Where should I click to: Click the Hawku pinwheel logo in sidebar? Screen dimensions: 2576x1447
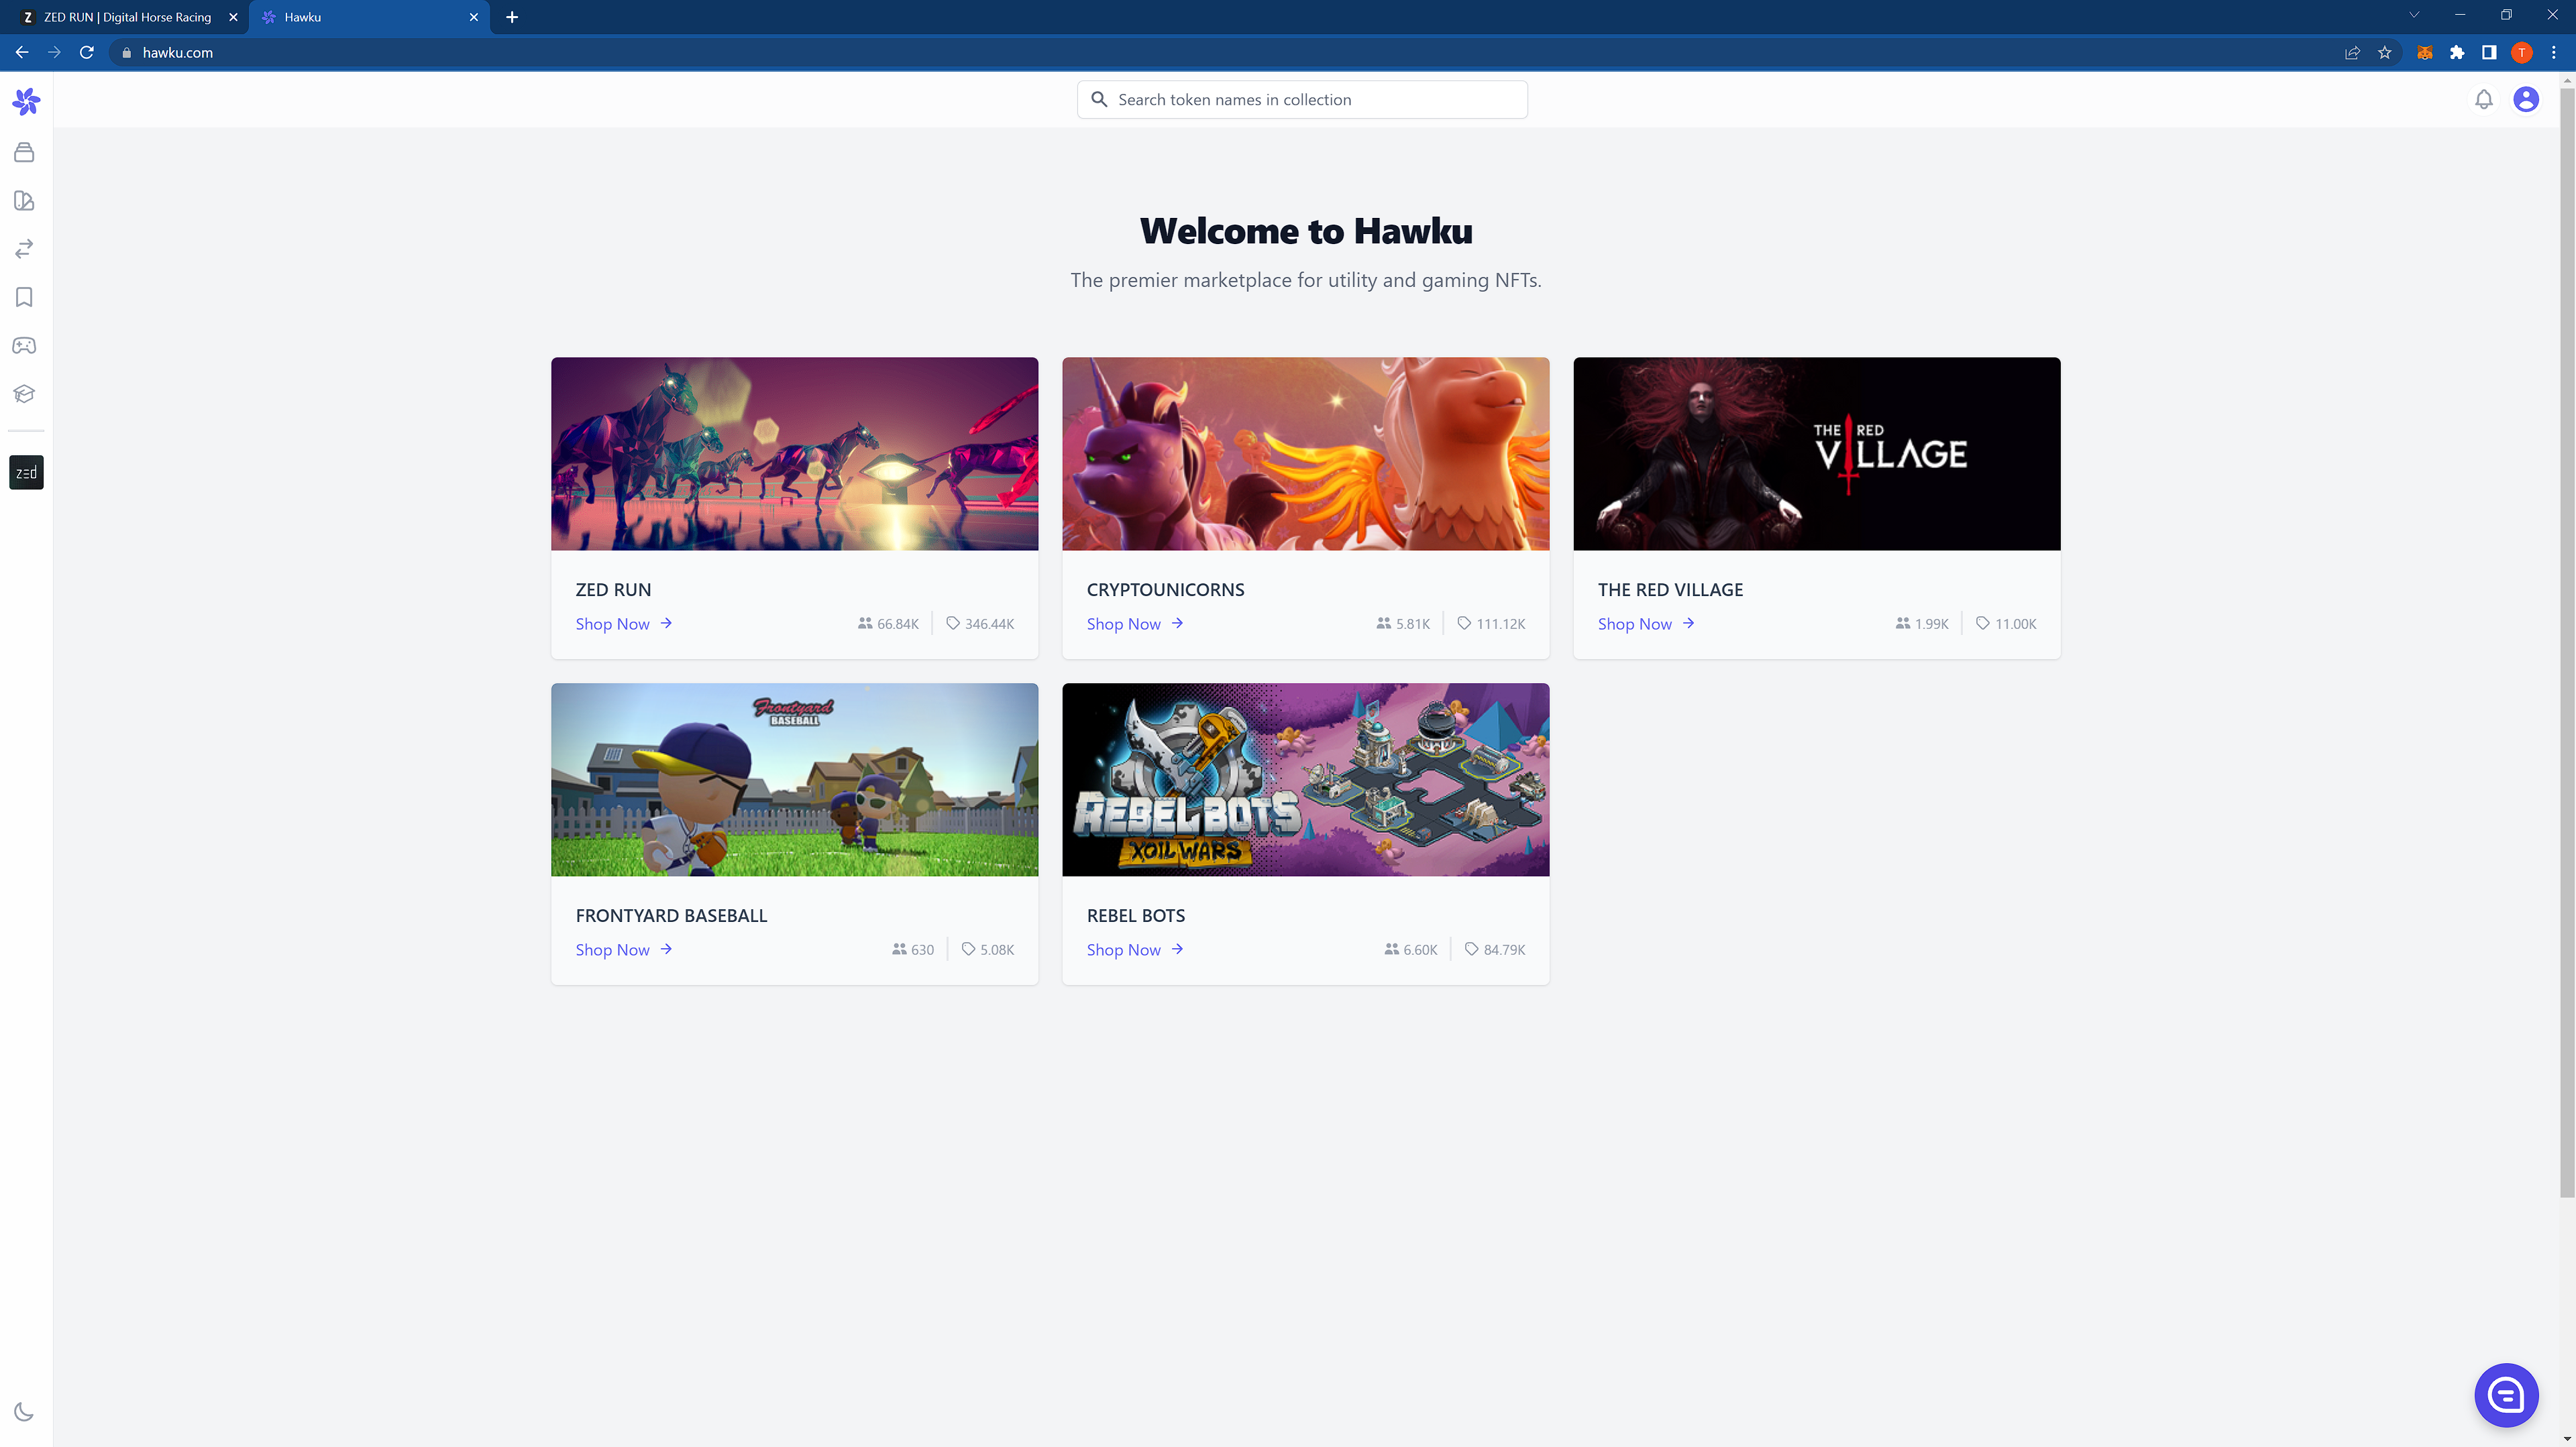tap(26, 101)
